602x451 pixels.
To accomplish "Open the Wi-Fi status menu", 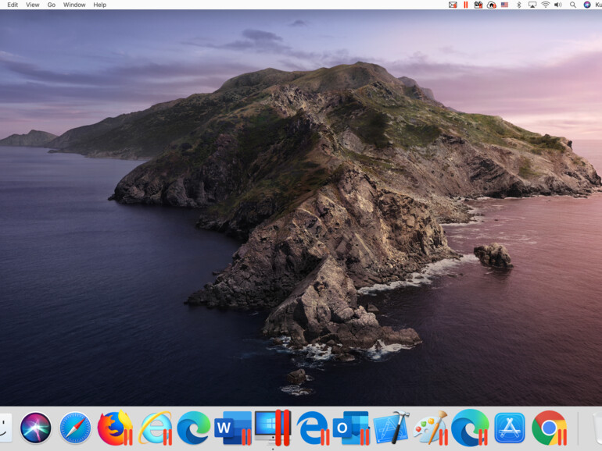I will point(545,5).
